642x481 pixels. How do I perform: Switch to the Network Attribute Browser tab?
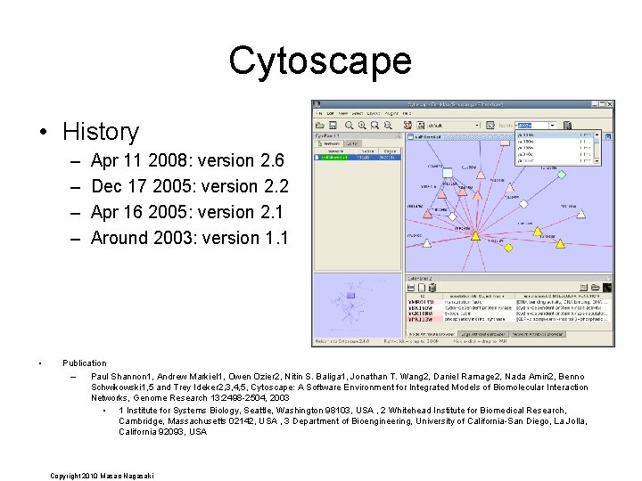coord(538,334)
